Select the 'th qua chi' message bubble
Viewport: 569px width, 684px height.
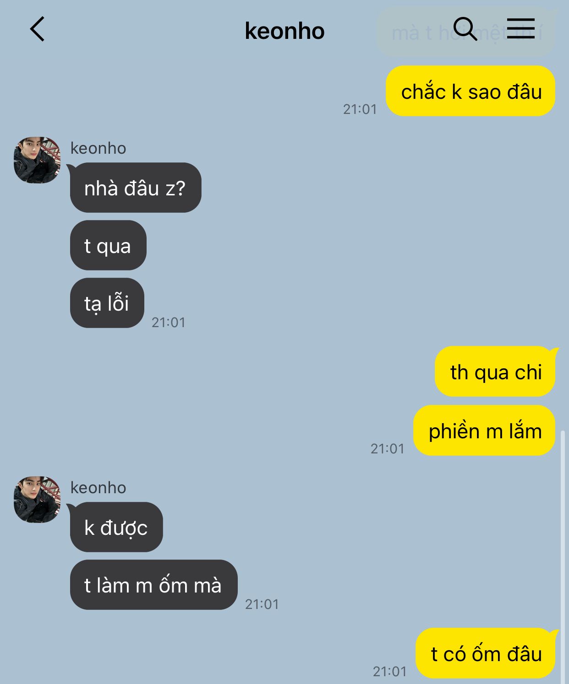[495, 372]
